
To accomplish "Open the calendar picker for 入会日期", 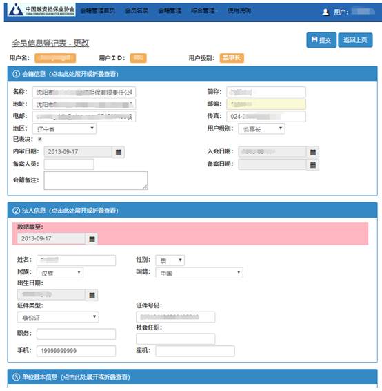I will tap(313, 152).
